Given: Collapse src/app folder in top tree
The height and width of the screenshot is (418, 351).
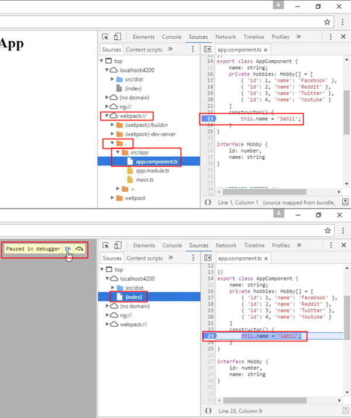Looking at the screenshot, I should click(x=118, y=152).
